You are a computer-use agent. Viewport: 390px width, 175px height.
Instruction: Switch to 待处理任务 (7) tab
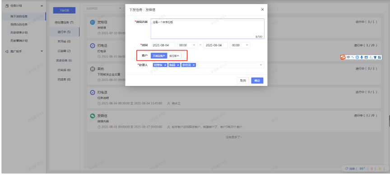tap(64, 22)
